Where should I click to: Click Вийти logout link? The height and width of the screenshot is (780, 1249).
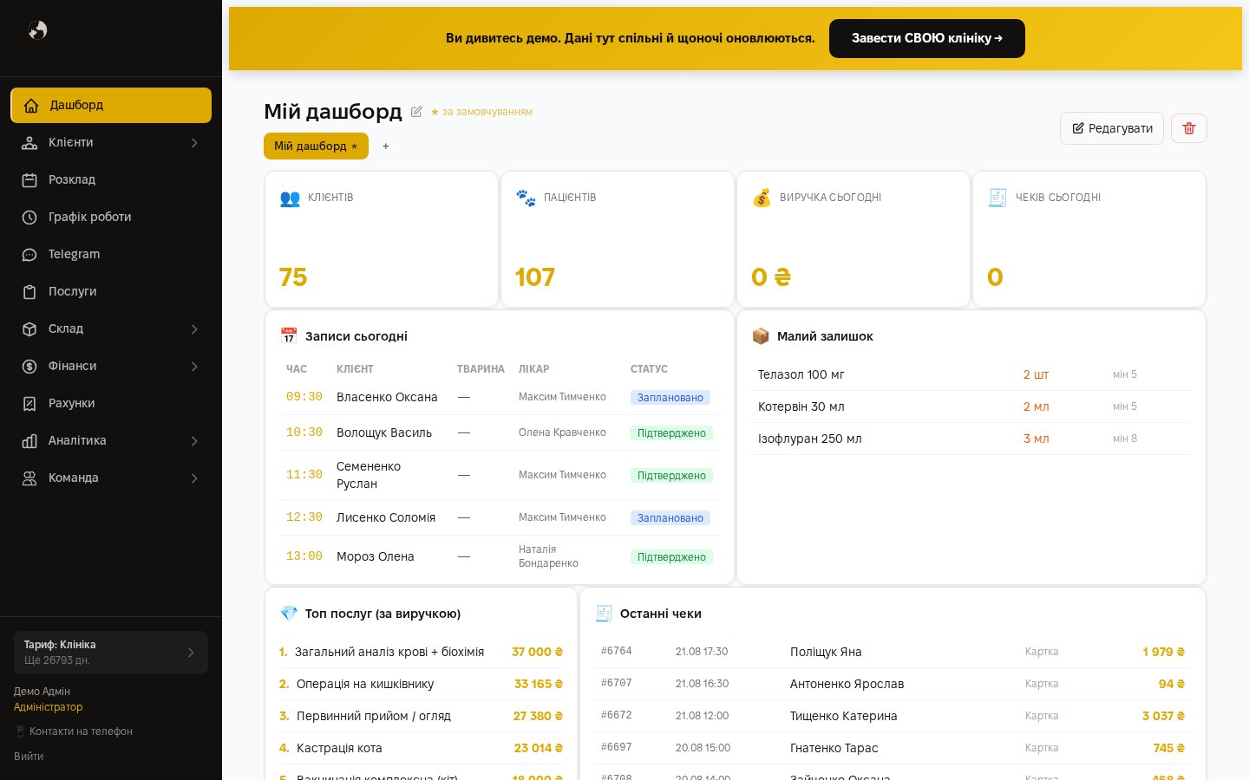click(x=29, y=757)
